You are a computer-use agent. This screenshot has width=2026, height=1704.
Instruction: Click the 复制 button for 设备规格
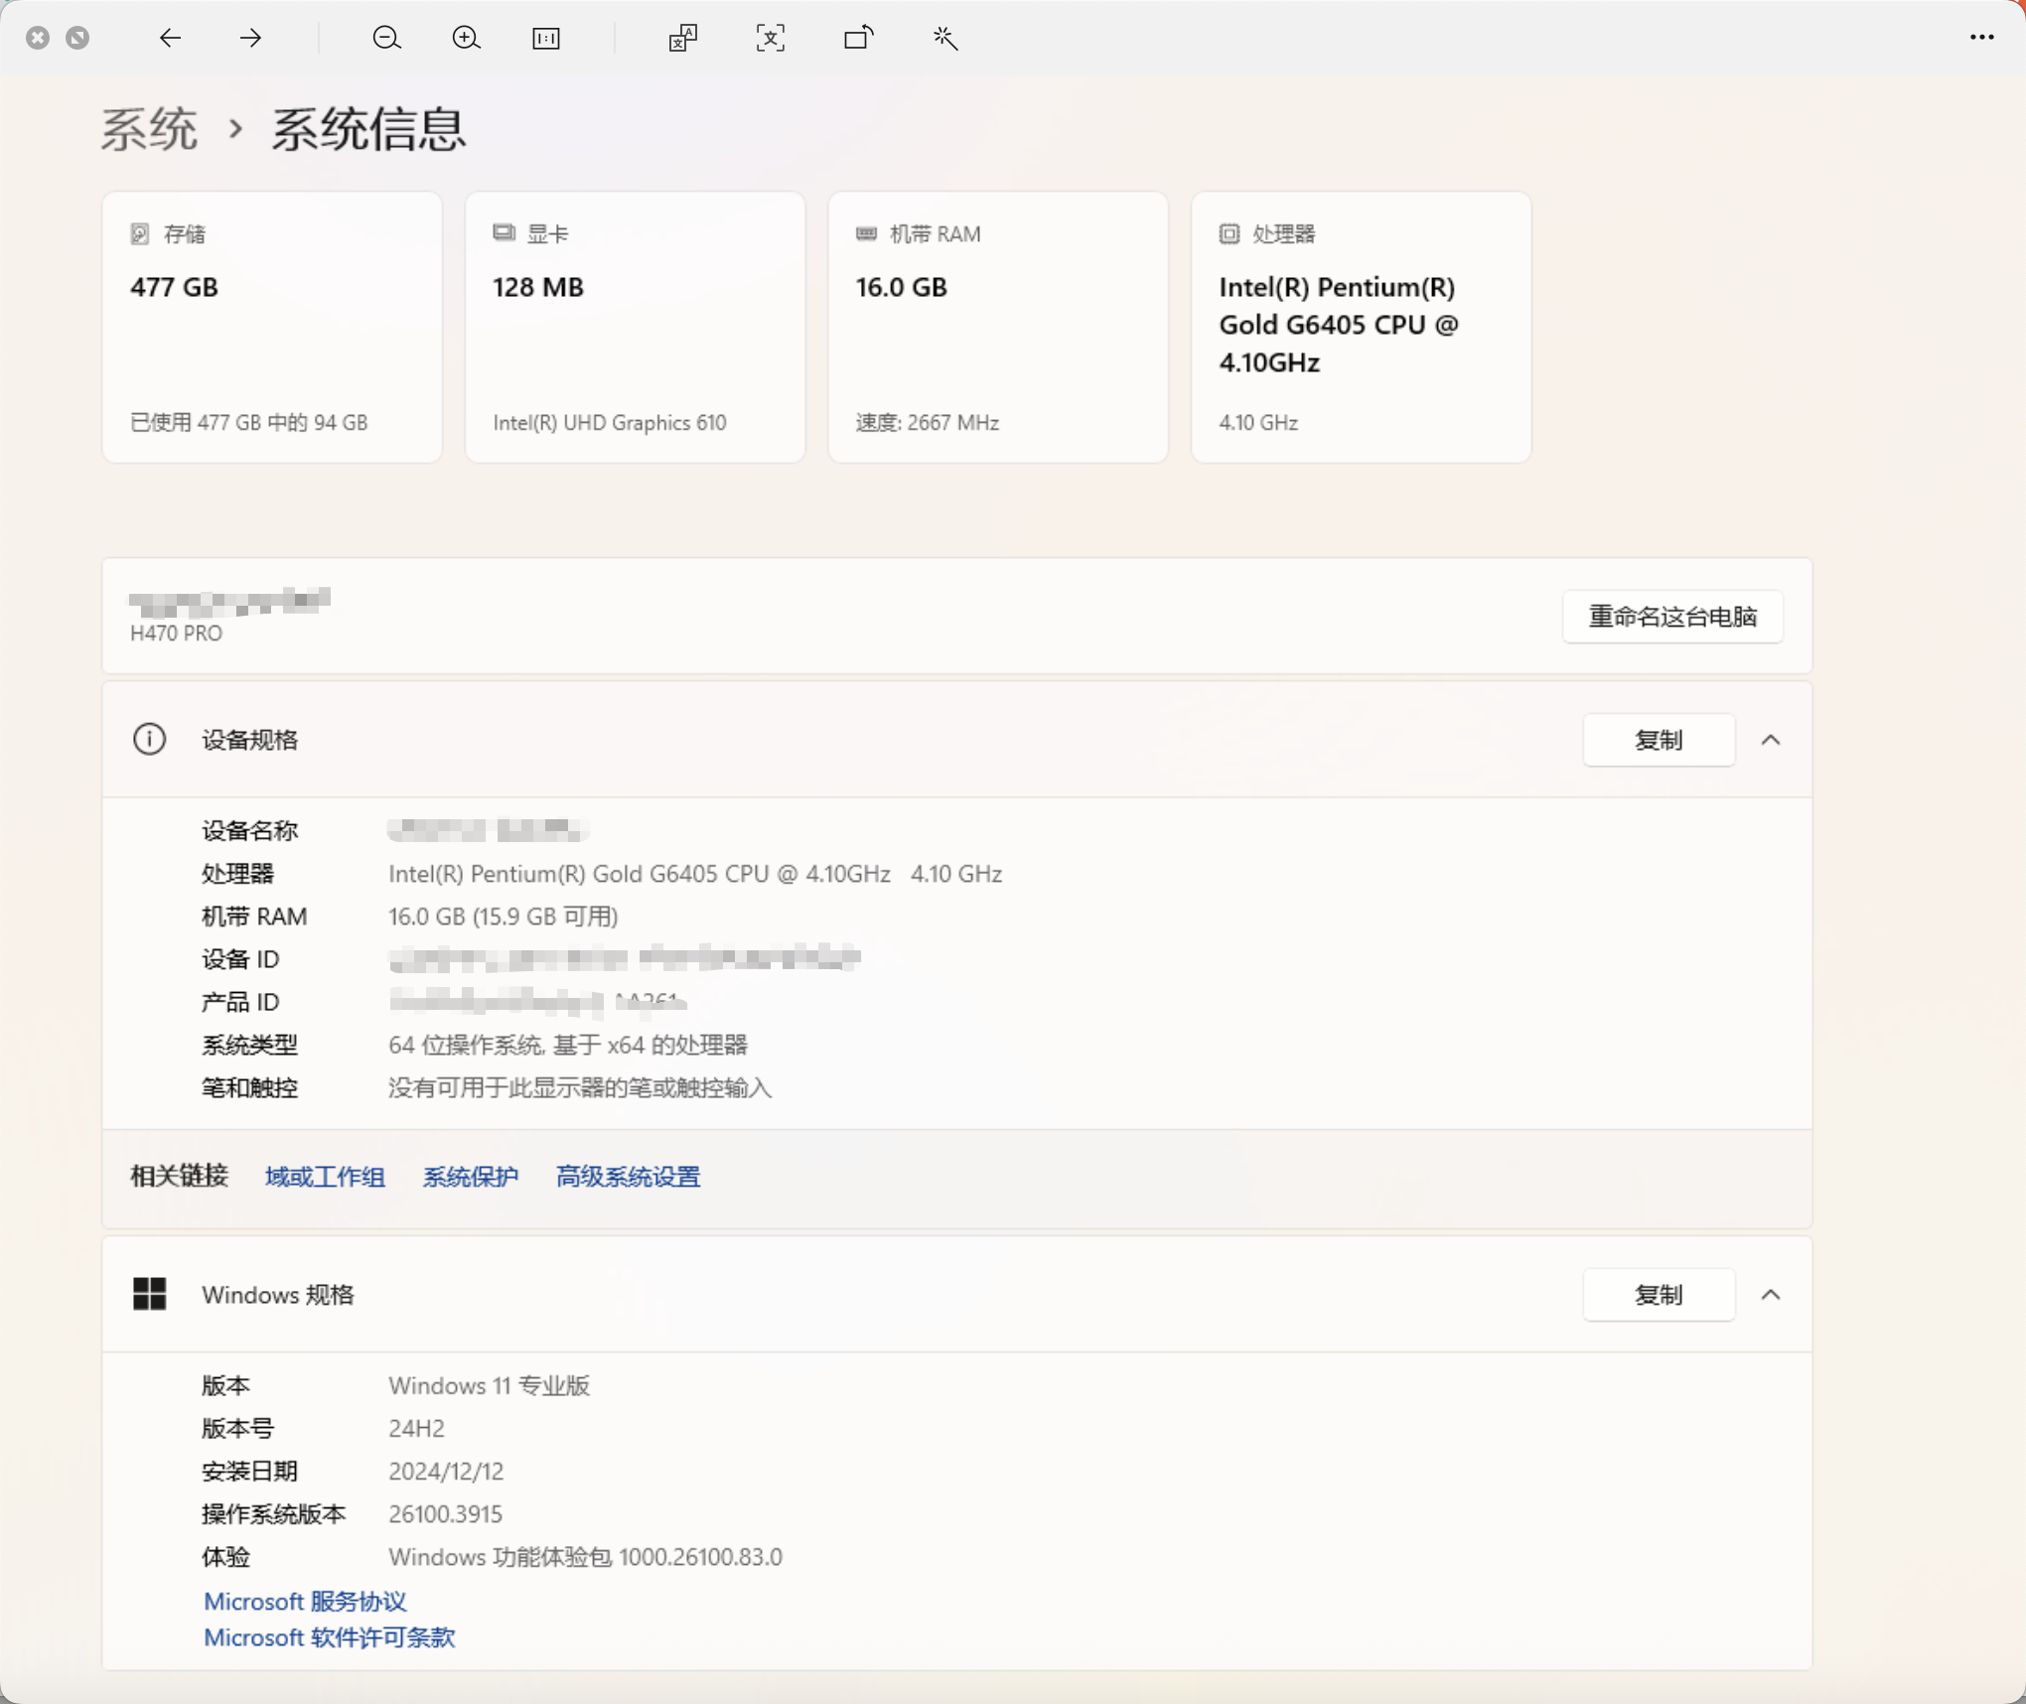coord(1659,740)
